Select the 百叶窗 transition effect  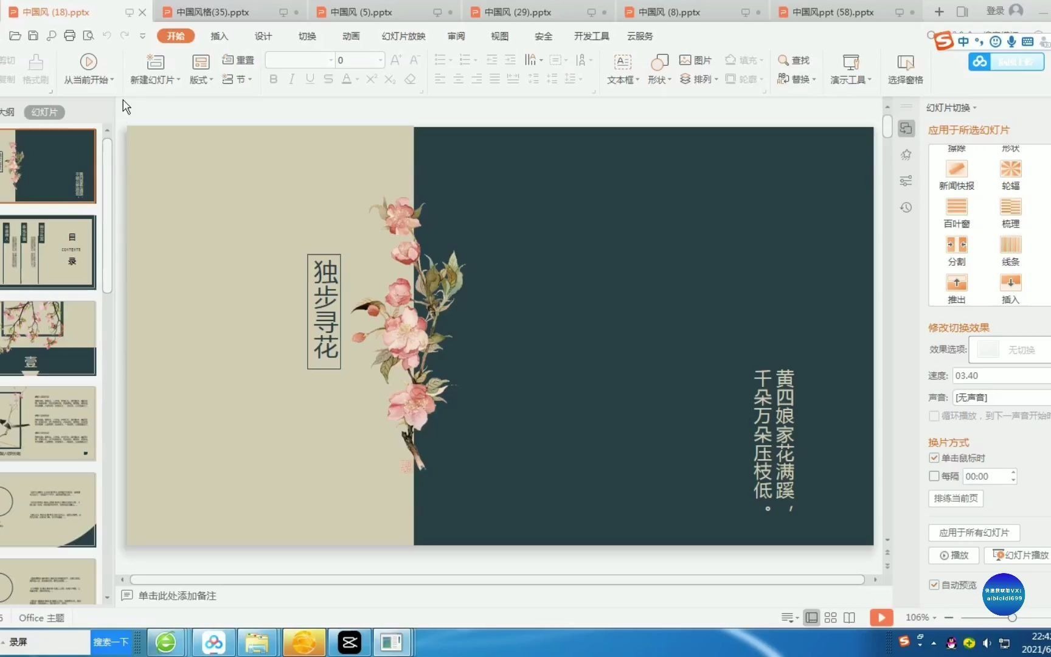click(956, 214)
